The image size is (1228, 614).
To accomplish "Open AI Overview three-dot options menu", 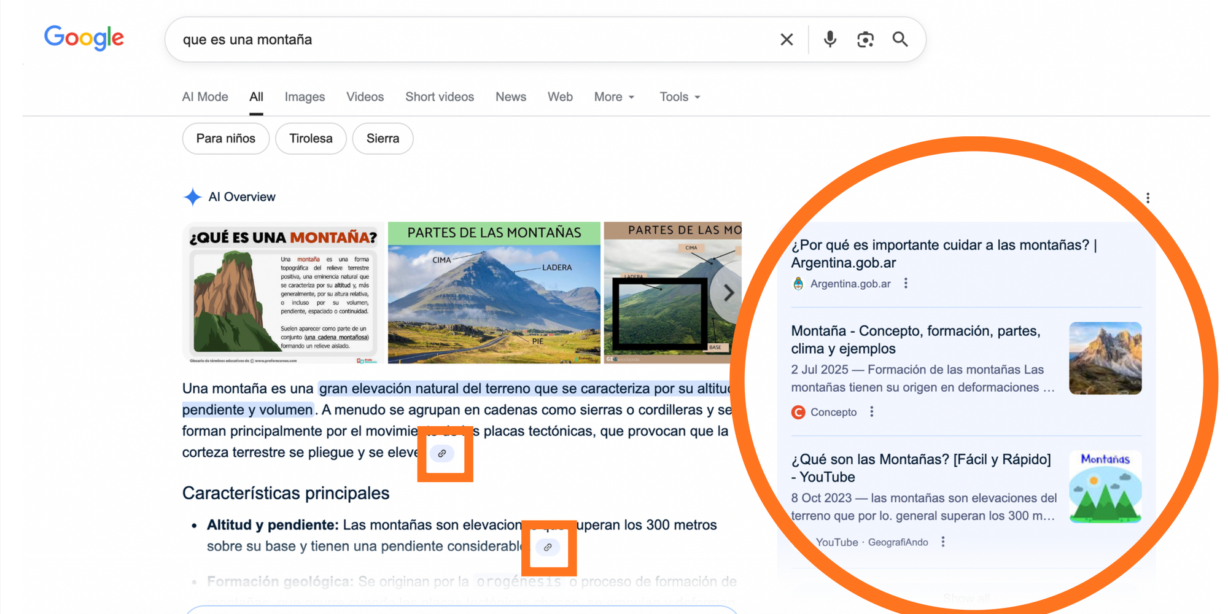I will (1148, 198).
